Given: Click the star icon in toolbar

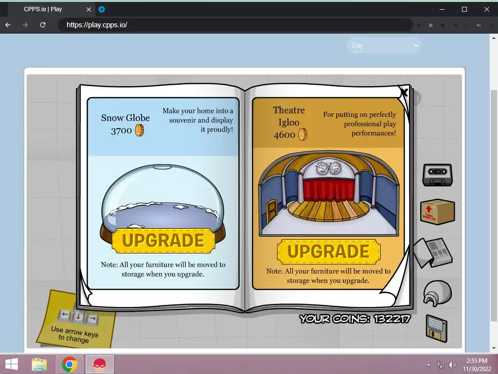Looking at the screenshot, I should click(x=418, y=25).
